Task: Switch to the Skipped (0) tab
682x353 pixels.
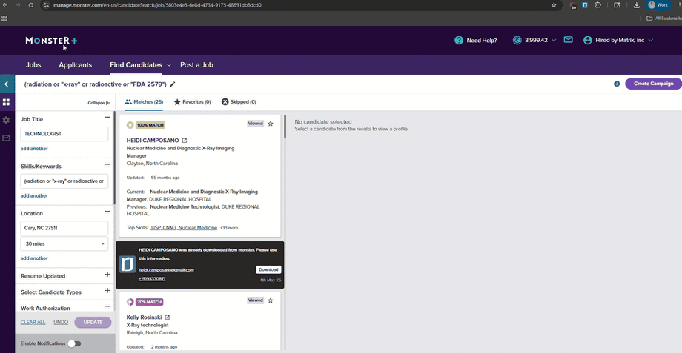Action: pyautogui.click(x=239, y=102)
